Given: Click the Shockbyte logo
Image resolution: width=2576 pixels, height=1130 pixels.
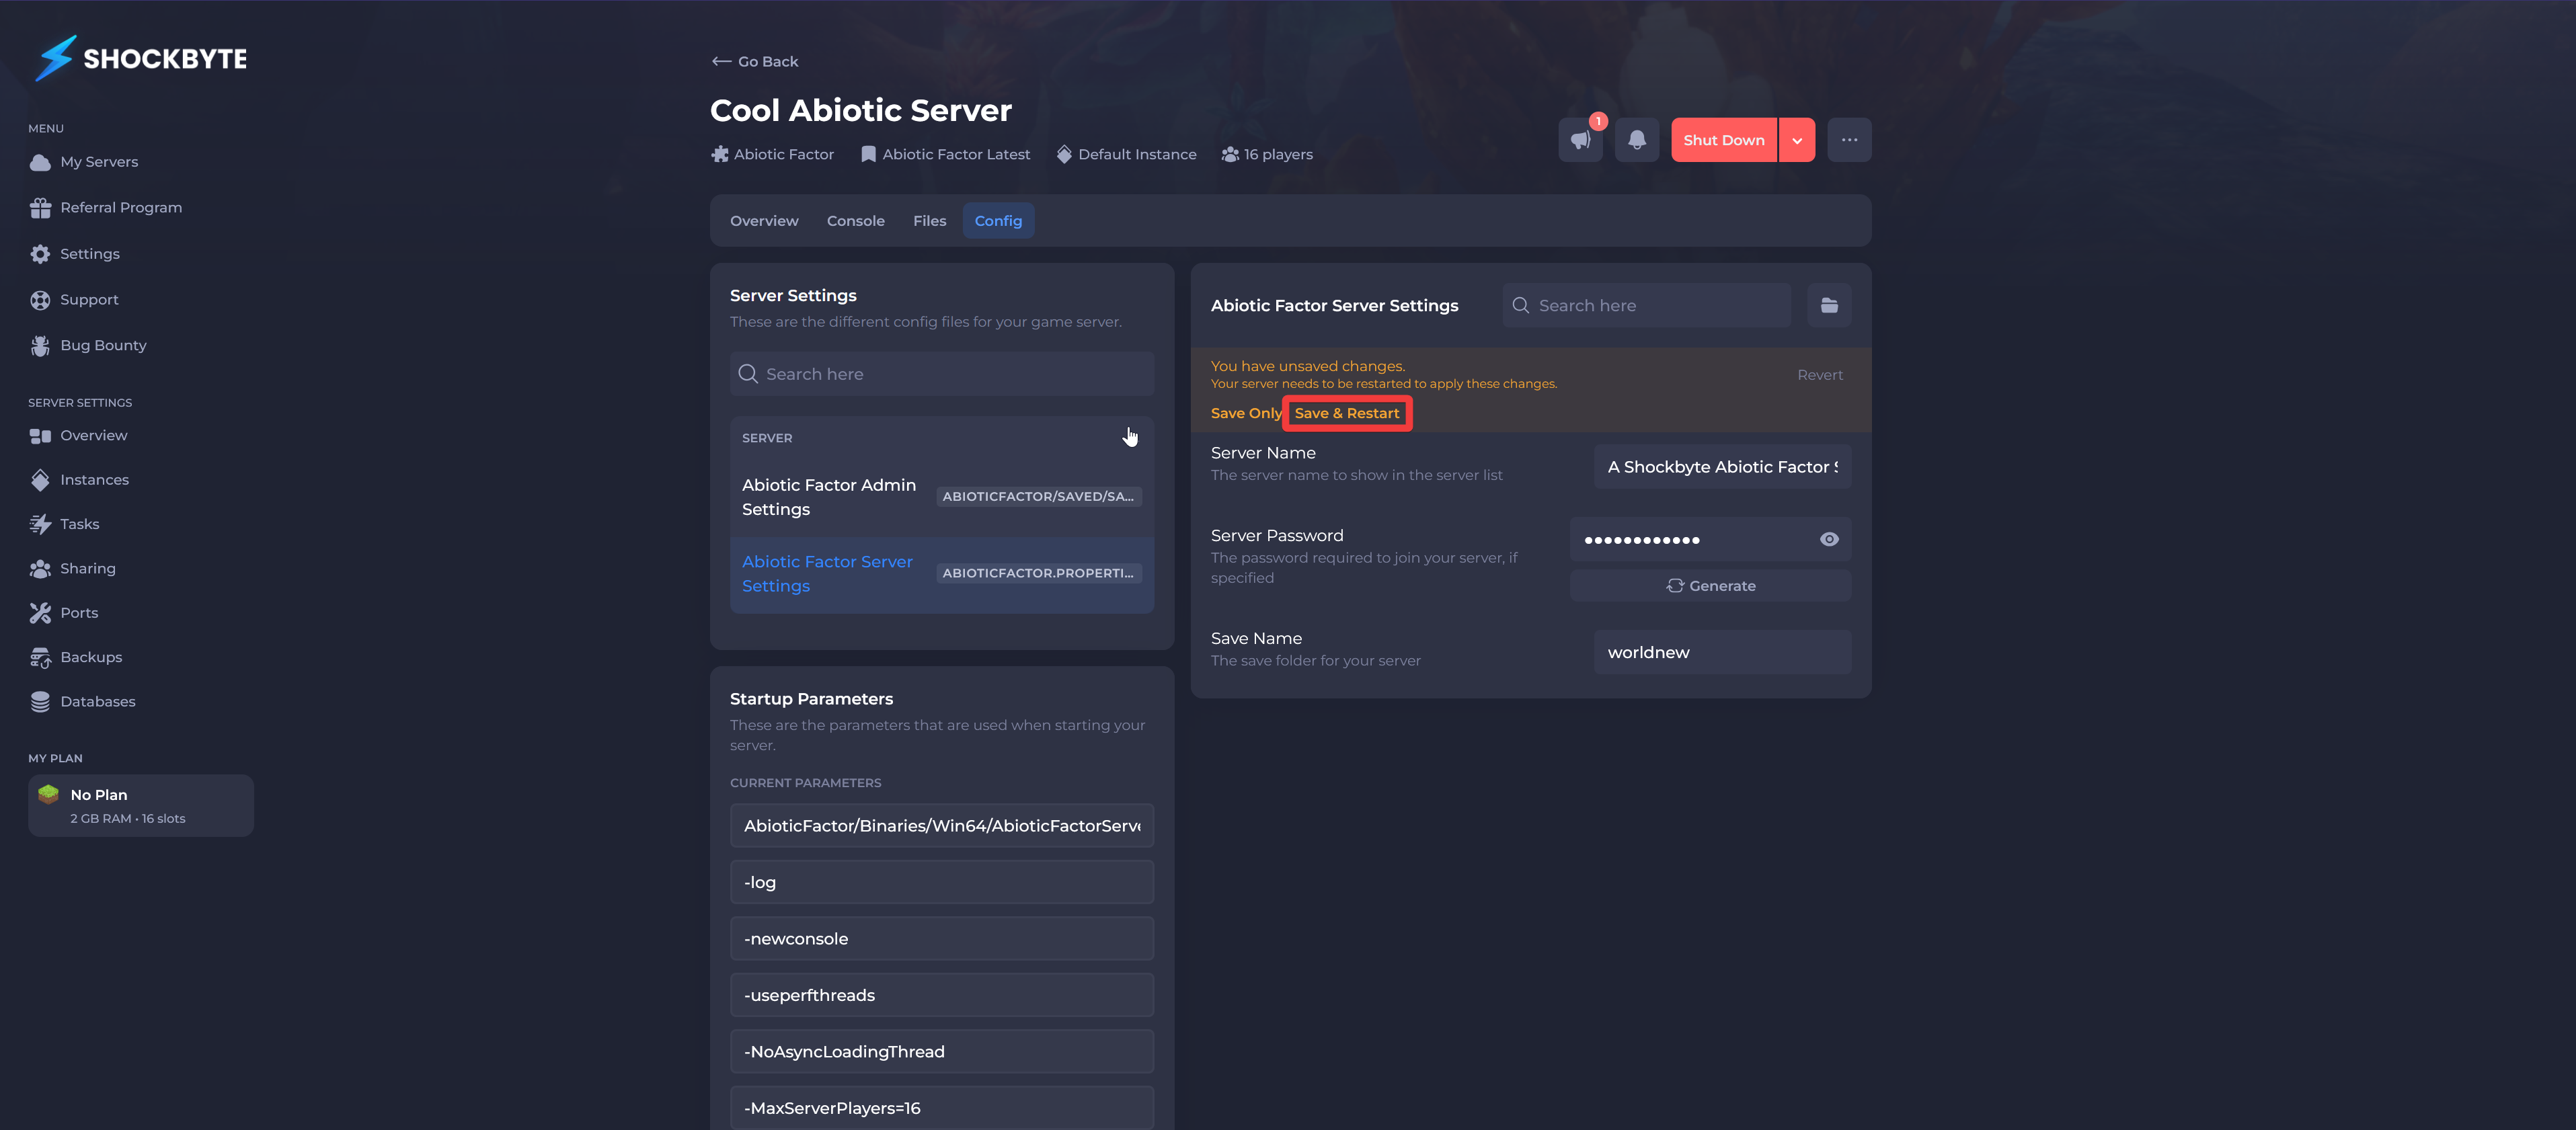Looking at the screenshot, I should tap(141, 58).
